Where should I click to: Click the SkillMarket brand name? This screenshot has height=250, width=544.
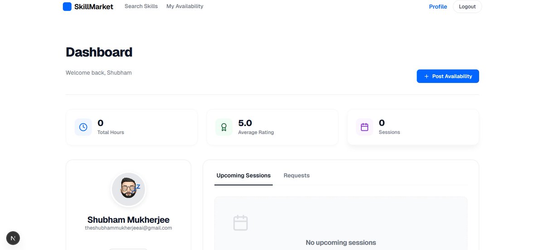click(94, 6)
